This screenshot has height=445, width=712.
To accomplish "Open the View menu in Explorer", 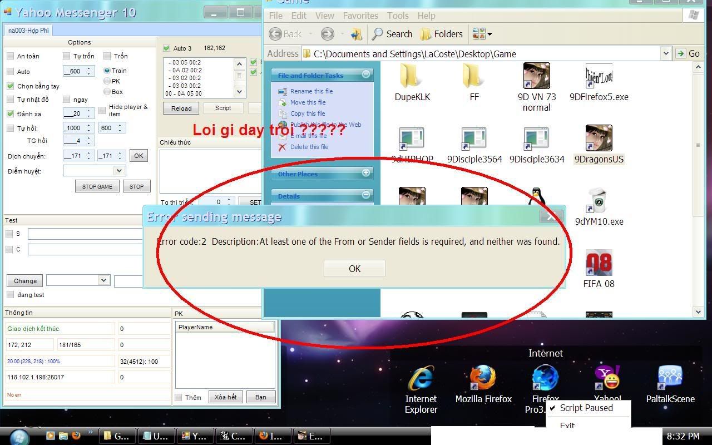I will click(325, 16).
